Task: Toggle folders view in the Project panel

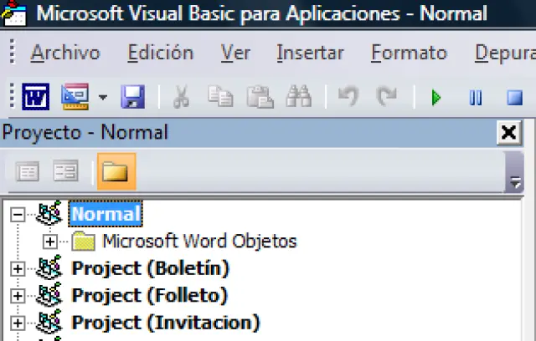Action: 115,172
